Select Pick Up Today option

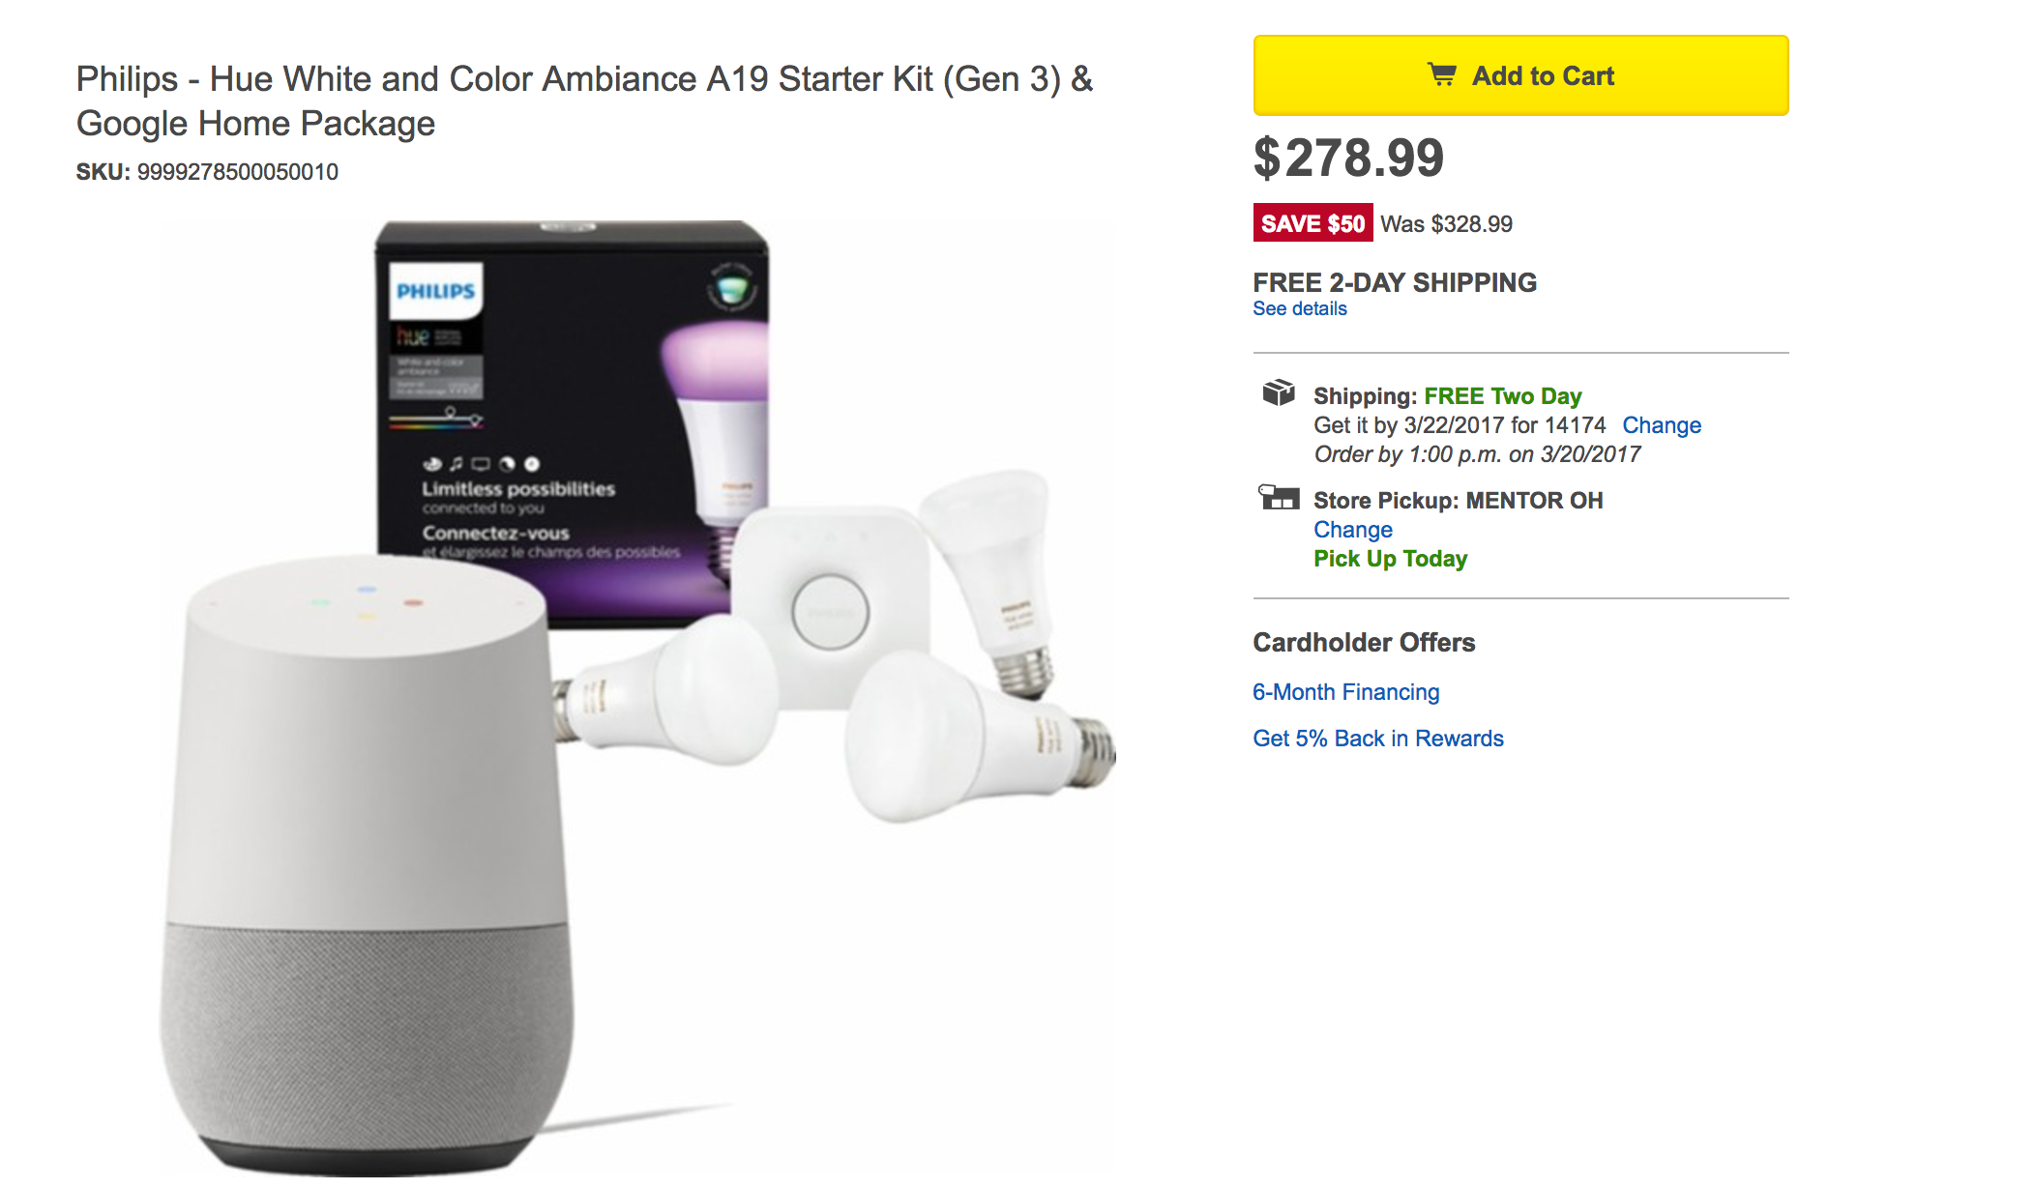coord(1390,558)
